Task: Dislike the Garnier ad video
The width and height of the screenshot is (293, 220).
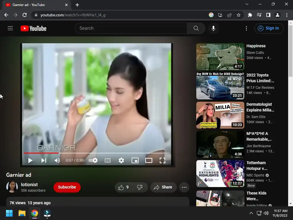Action: tap(140, 187)
